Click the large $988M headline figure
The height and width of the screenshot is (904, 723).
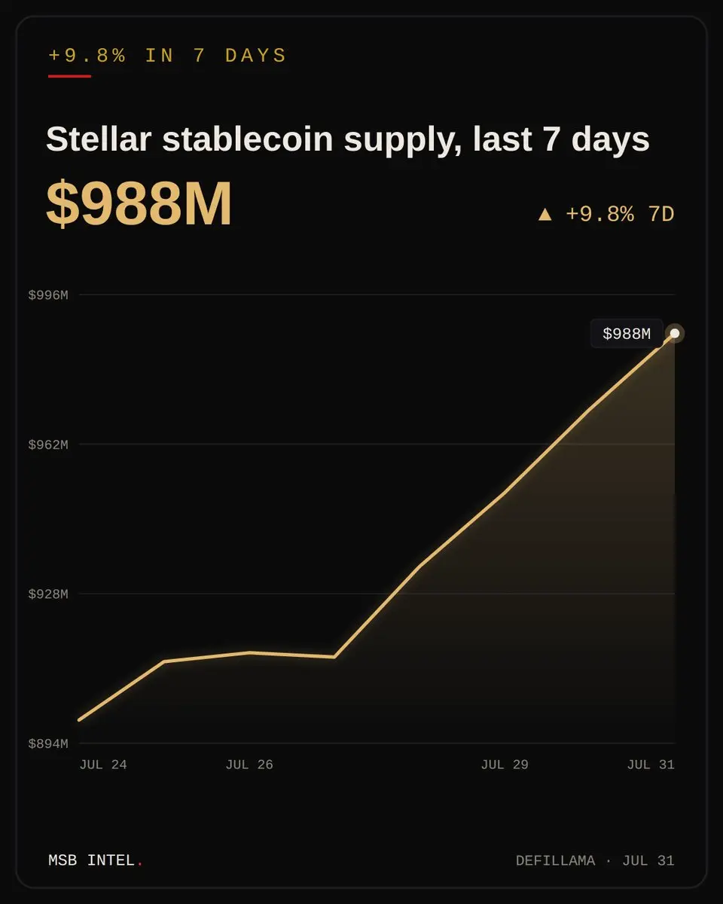[x=139, y=204]
